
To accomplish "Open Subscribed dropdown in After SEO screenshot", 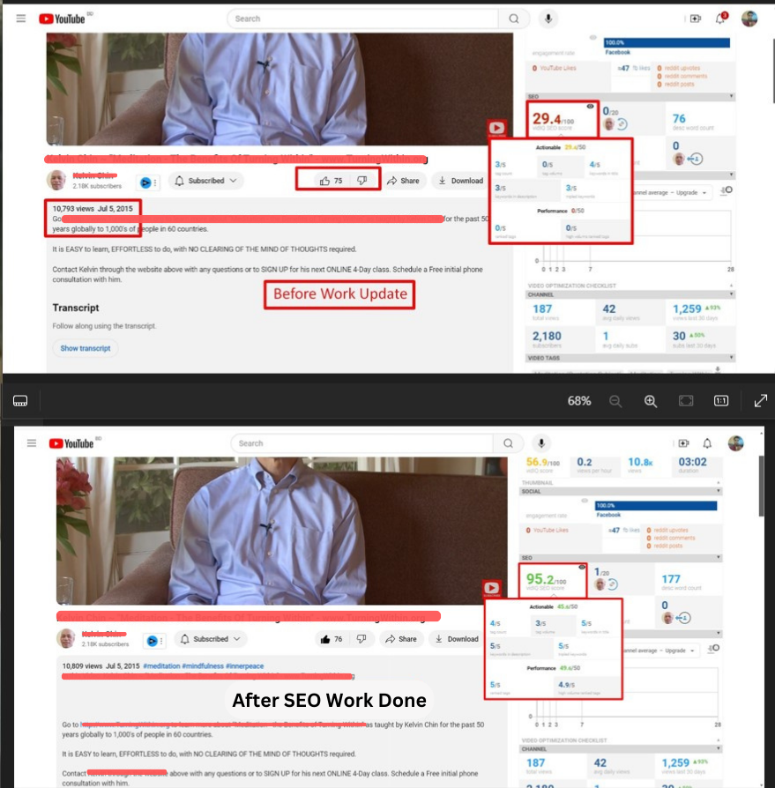I will pyautogui.click(x=210, y=639).
